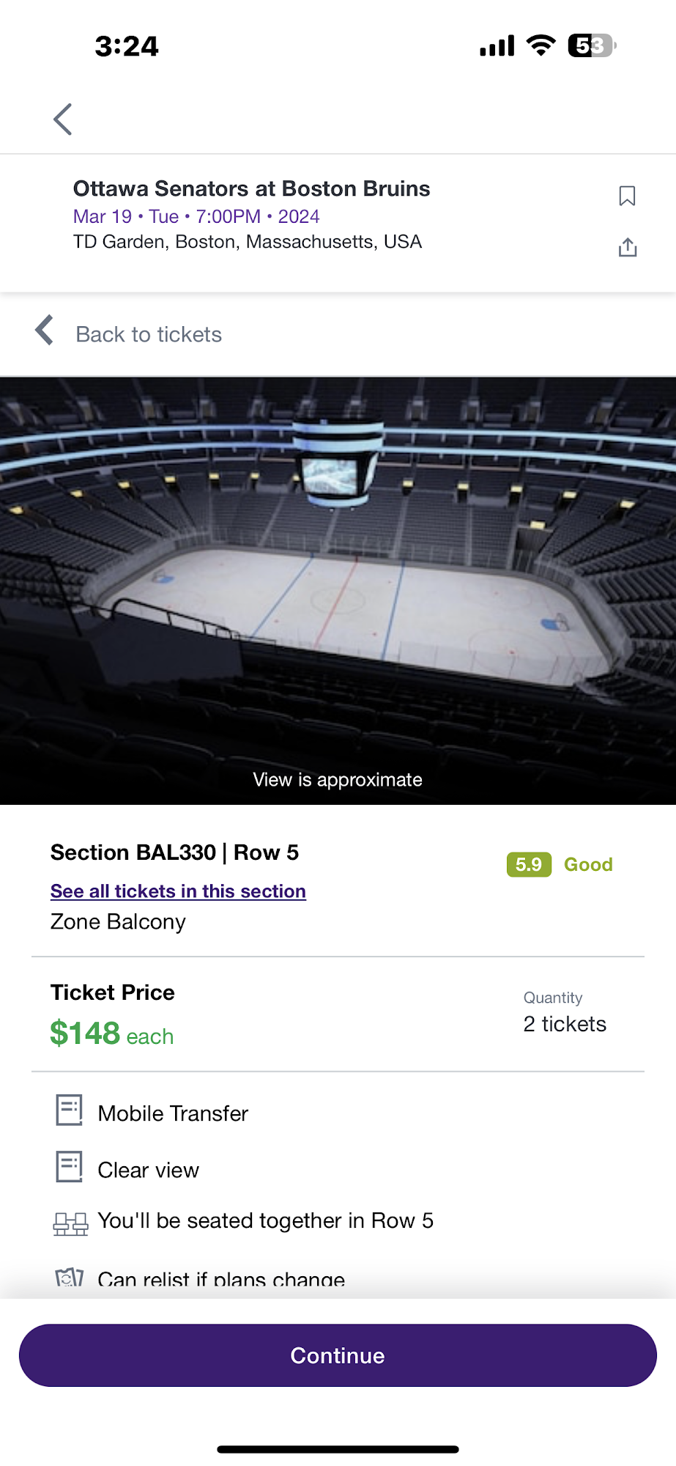
Task: Tap the Ottawa Senators at Boston Bruins title
Action: (x=251, y=189)
